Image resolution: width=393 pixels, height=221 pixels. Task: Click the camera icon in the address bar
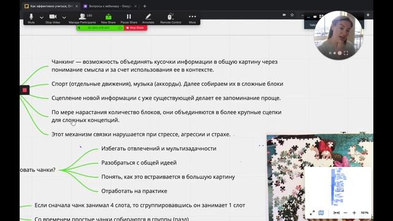(284, 15)
